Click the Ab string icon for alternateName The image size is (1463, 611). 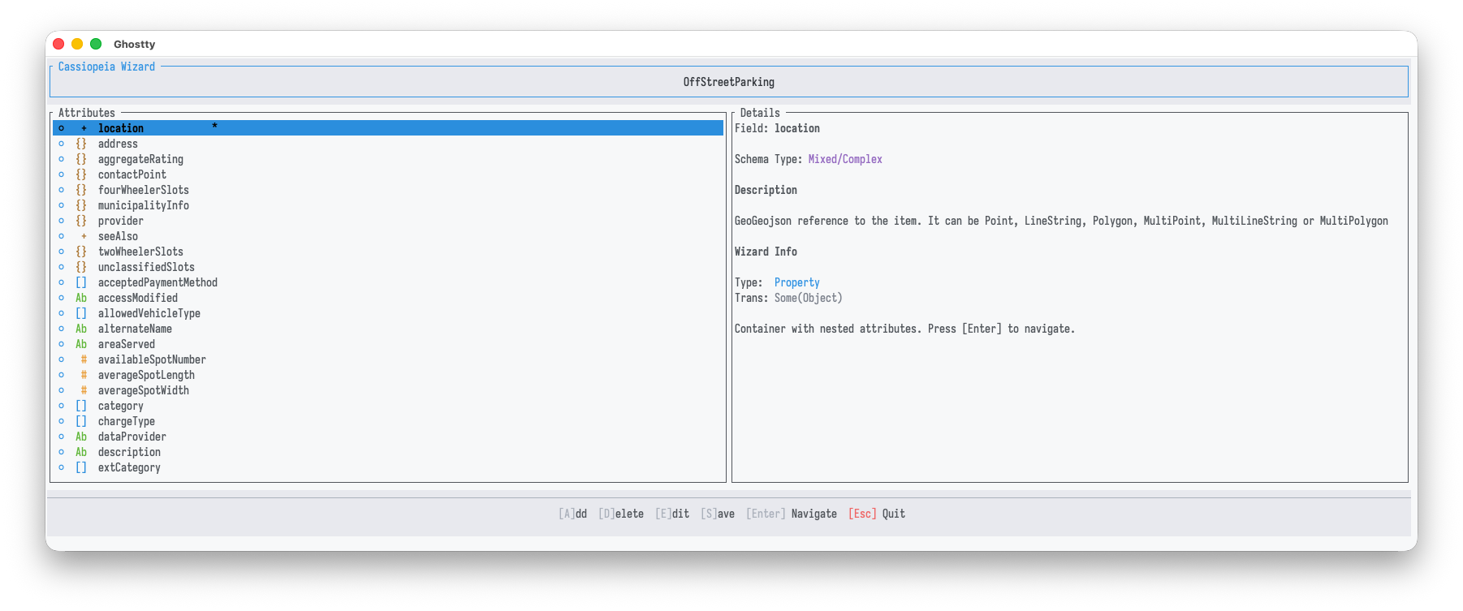[x=81, y=329]
